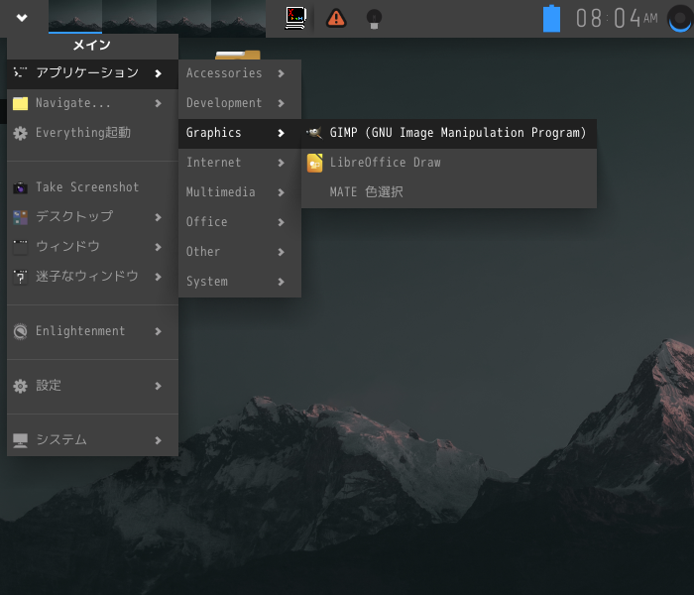Click the アプリケーション menu icon
This screenshot has width=694, height=595.
pyautogui.click(x=20, y=72)
